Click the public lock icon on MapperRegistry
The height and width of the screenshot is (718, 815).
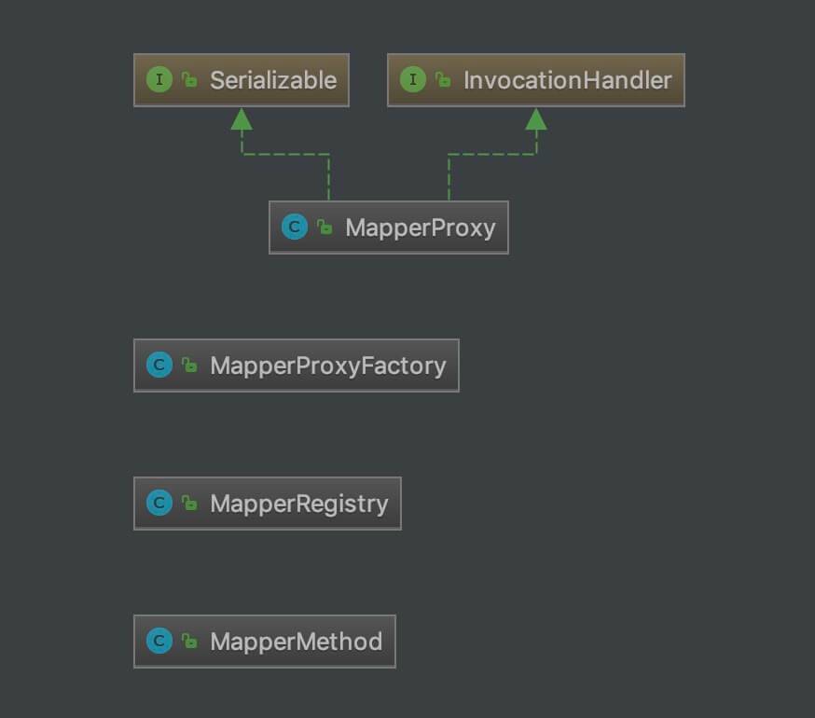pyautogui.click(x=189, y=503)
